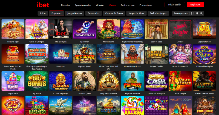Go to Casino en vivo menu
The height and width of the screenshot is (115, 219).
pyautogui.click(x=128, y=5)
